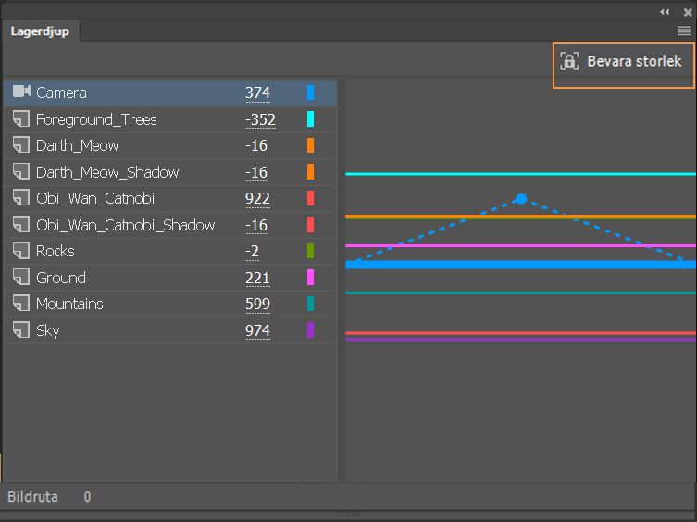Click the orange Darth_Meow_Shadow color swatch
The image size is (697, 522).
point(311,171)
